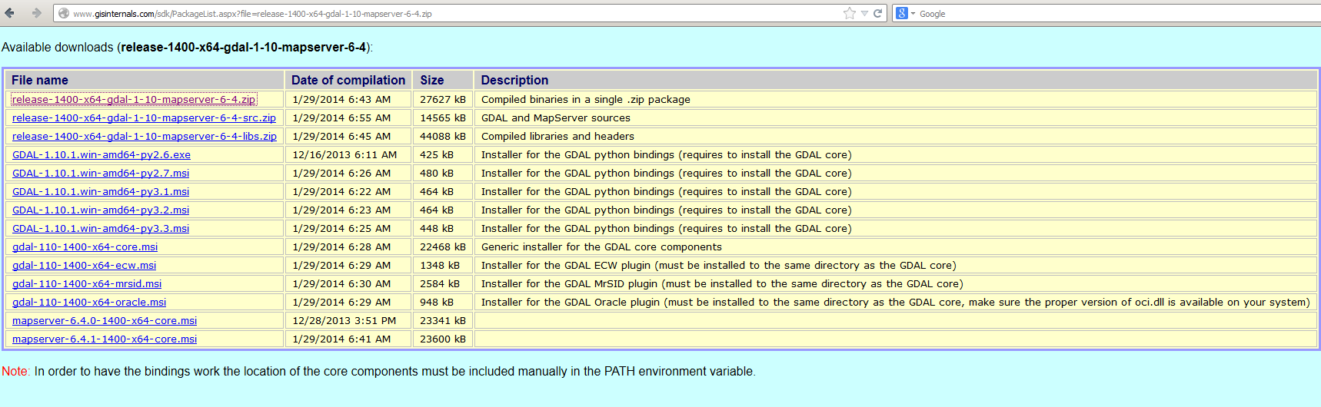Viewport: 1321px width, 407px height.
Task: Click the Date of compilation column header
Action: tap(348, 80)
